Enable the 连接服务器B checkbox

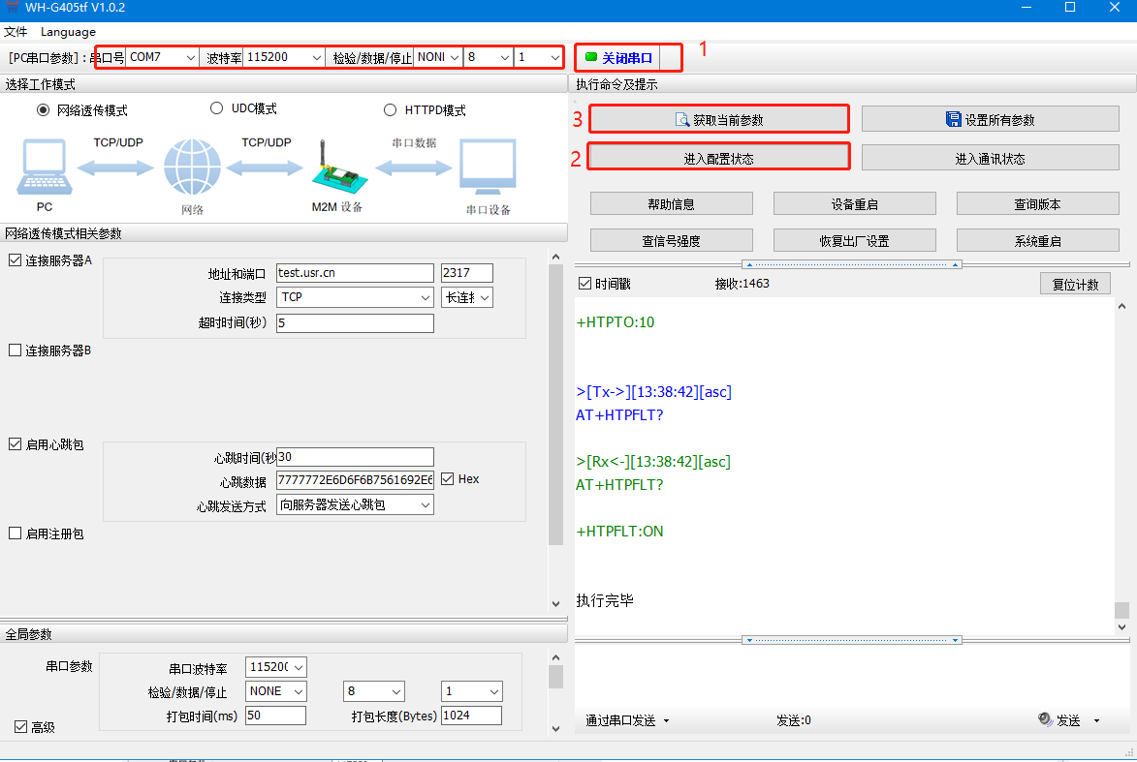(15, 351)
